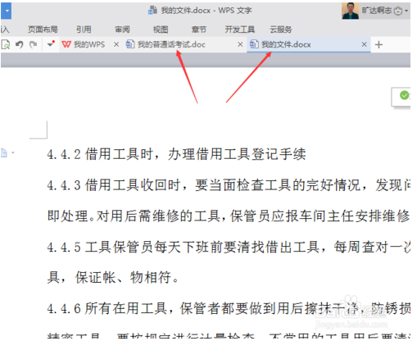Click the paragraph layout document icon
The height and width of the screenshot is (350, 417).
[x=4, y=152]
